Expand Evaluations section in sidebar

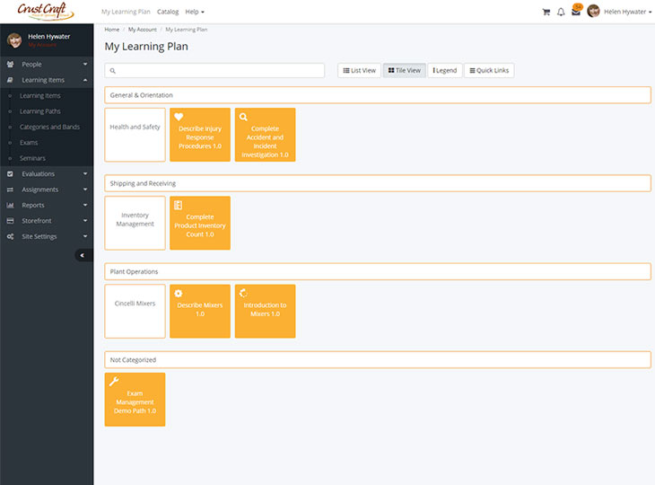pyautogui.click(x=47, y=173)
